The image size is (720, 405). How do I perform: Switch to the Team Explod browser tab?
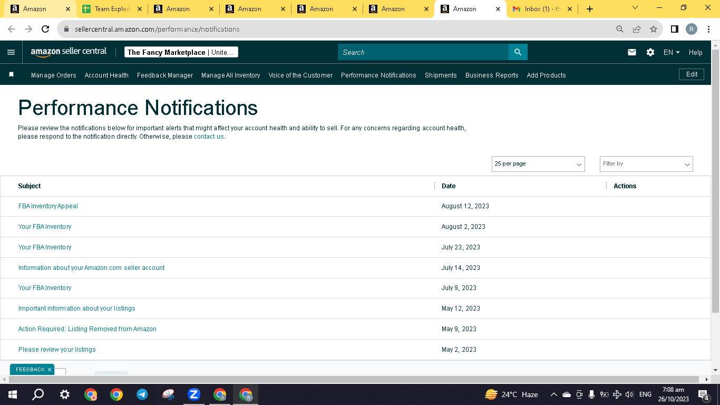tap(112, 9)
